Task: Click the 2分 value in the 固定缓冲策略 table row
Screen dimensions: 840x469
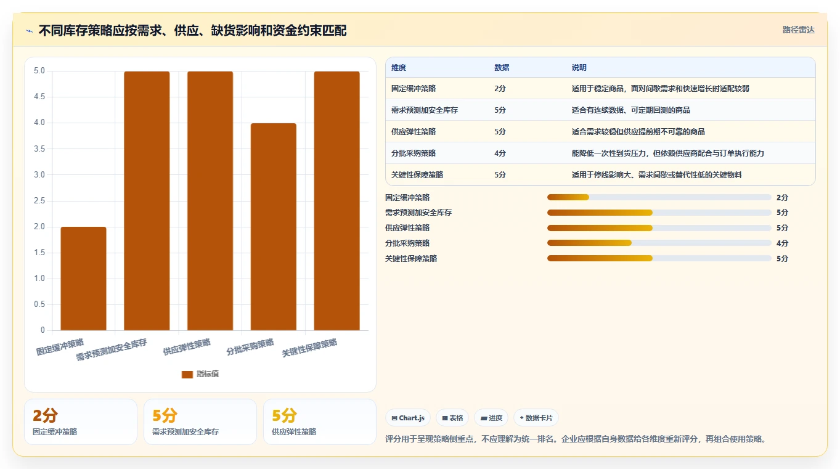Action: [x=500, y=89]
